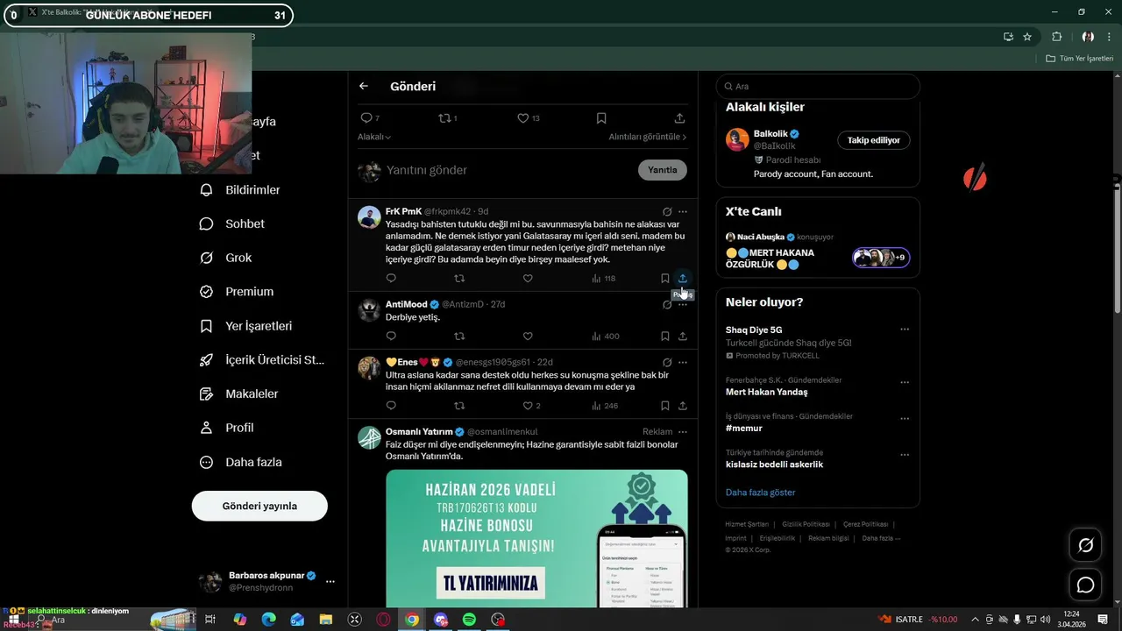
Task: Open the Hizmet Şartları footer link
Action: coord(747,524)
